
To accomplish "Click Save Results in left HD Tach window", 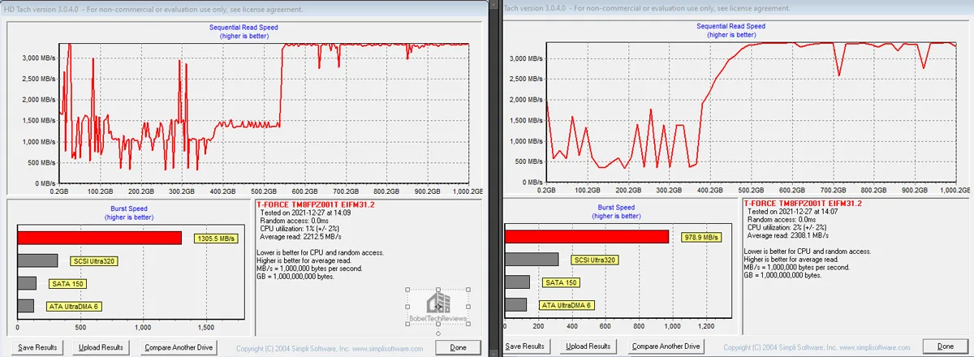I will point(37,346).
